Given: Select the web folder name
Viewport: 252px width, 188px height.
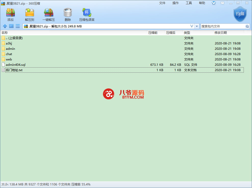Looking at the screenshot, I should coord(9,59).
